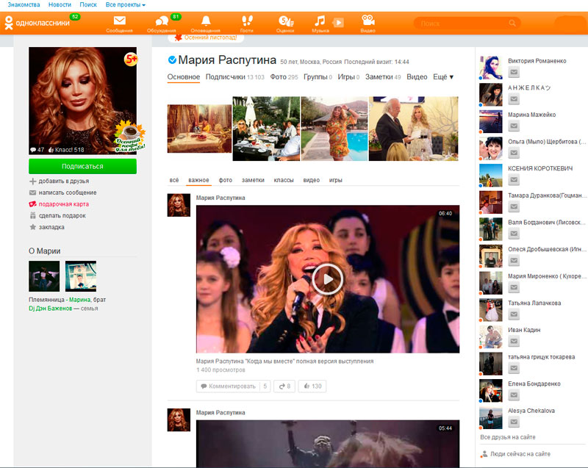Screen dimensions: 588x468
Task: Send message to Виктория Романенко via envelope icon
Action: pyautogui.click(x=514, y=72)
